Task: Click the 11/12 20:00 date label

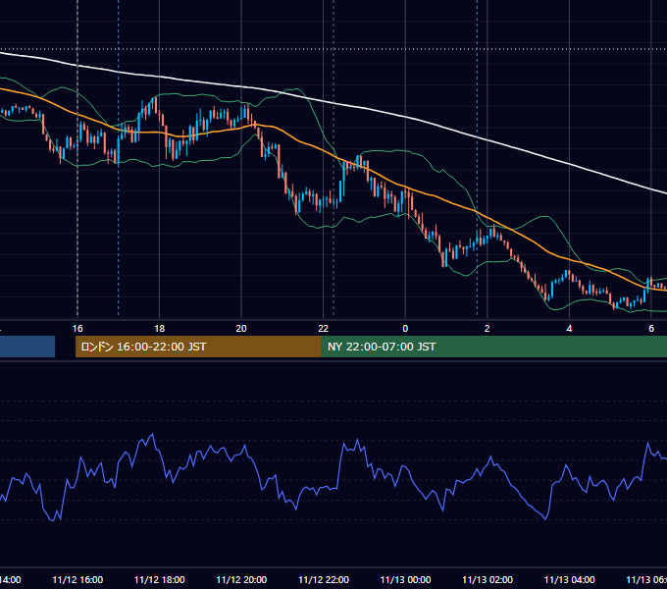Action: (241, 579)
